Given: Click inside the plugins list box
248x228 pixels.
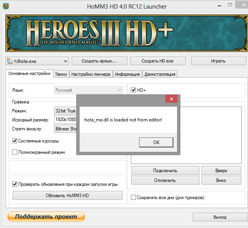Looking at the screenshot, I should 210,135.
